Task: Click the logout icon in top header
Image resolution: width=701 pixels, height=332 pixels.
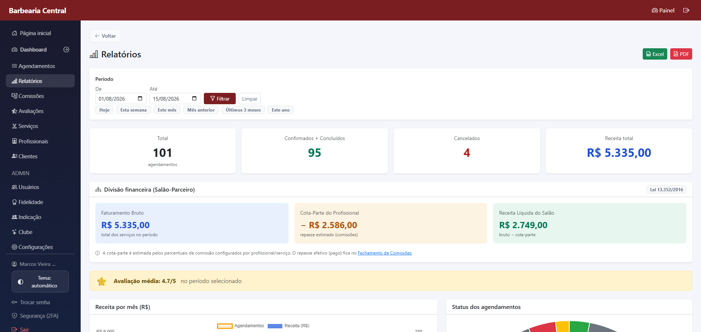Action: pos(686,10)
